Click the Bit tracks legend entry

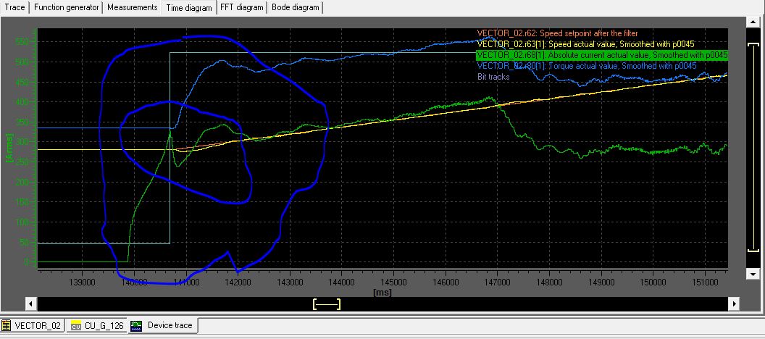pyautogui.click(x=493, y=77)
